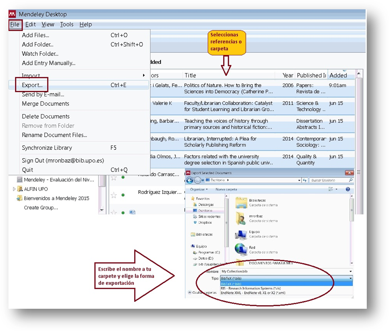Click Nueva carpeta in Export dialog
The width and height of the screenshot is (389, 331).
(226, 189)
